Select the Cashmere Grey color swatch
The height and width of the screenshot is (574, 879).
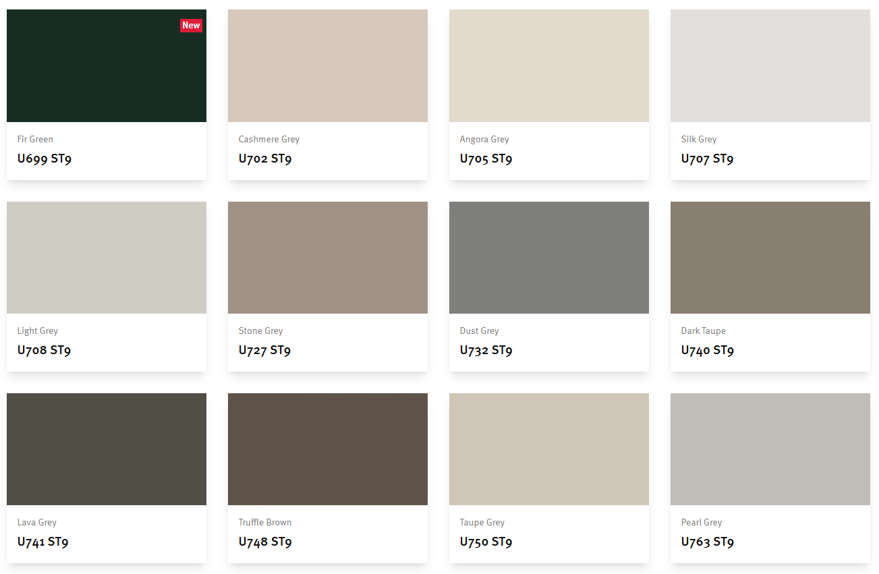tap(328, 65)
